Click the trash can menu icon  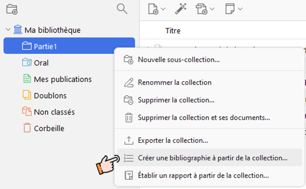(x=129, y=118)
